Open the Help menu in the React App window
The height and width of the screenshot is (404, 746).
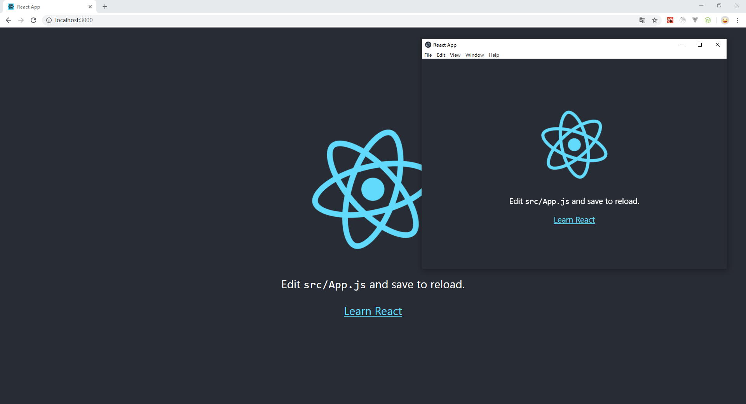[x=494, y=55]
